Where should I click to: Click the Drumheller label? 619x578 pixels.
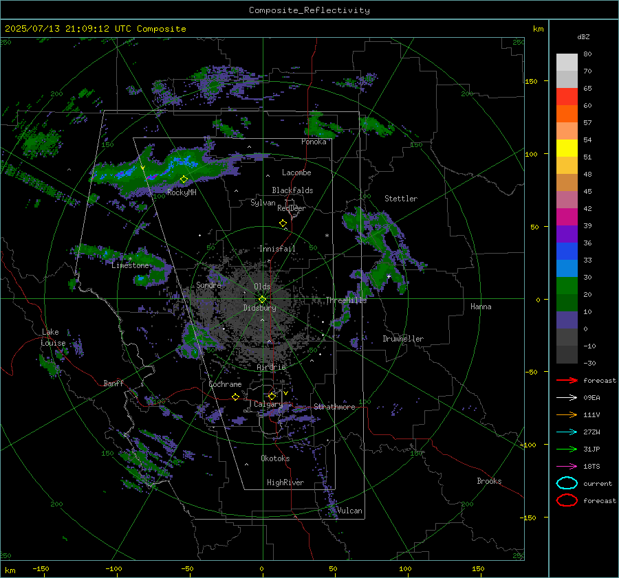point(403,339)
